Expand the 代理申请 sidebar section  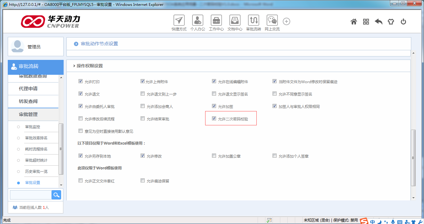point(28,89)
